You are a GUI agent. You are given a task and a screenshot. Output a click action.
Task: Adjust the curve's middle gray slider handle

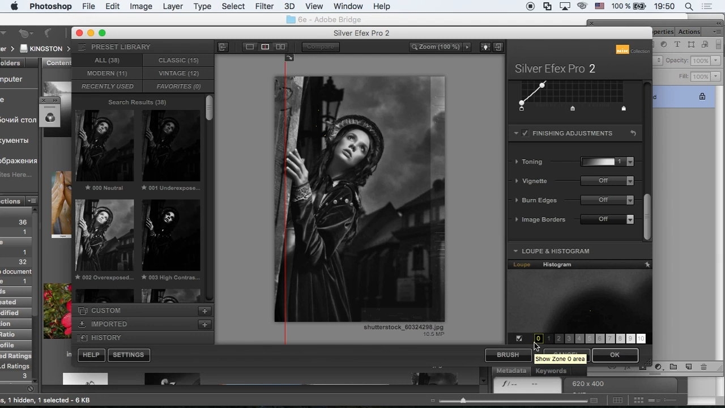(573, 108)
